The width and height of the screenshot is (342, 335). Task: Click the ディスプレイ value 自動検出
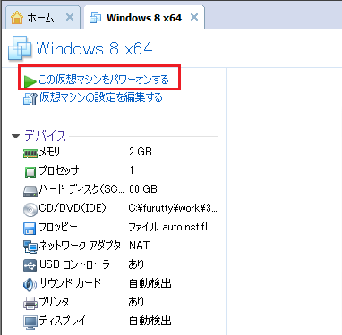coord(150,321)
